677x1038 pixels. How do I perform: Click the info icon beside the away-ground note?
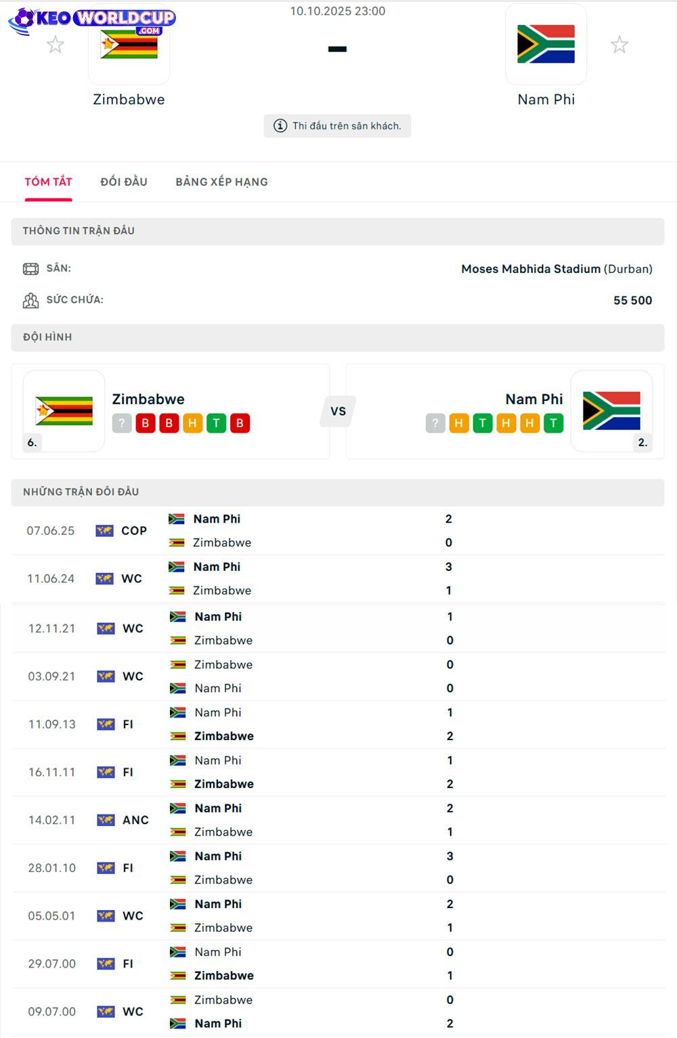(280, 126)
